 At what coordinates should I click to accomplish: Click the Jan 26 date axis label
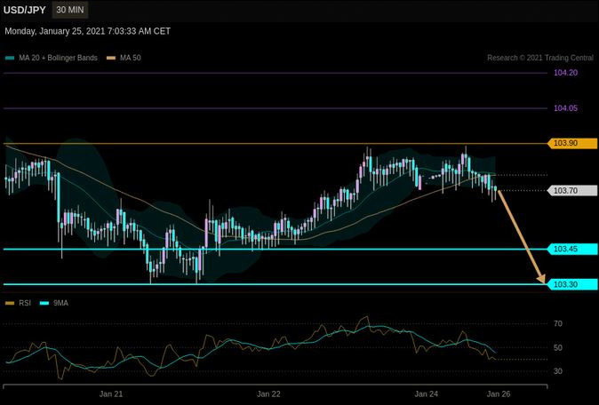pos(499,394)
